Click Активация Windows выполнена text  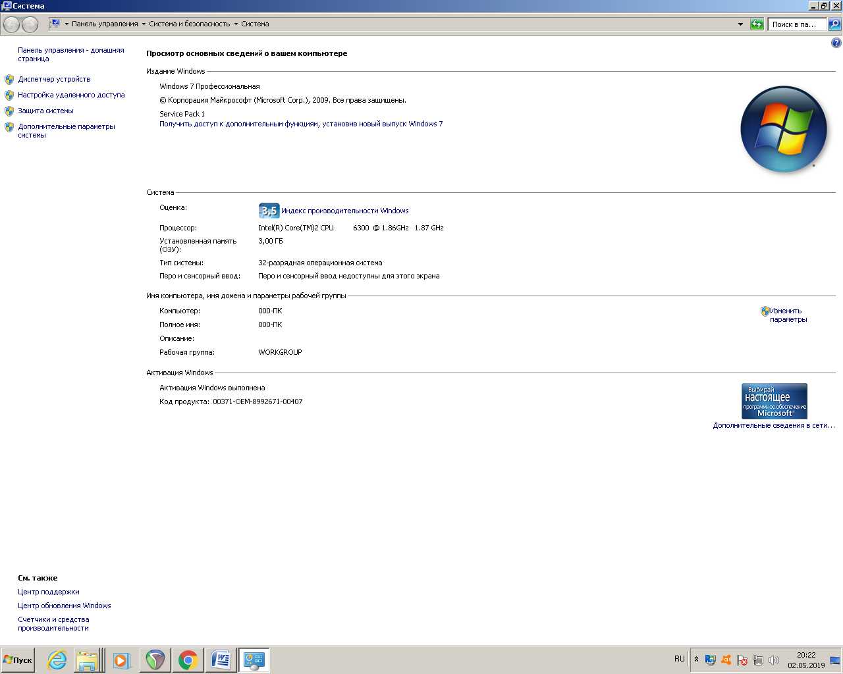pos(212,388)
